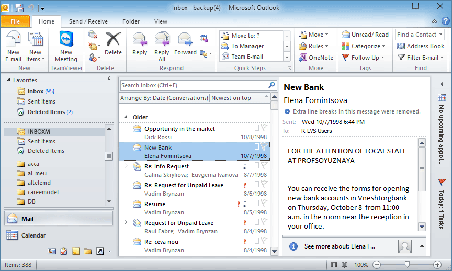Toggle category box on Re: ceva nou
Viewport: 452px width, 271px height.
click(256, 241)
